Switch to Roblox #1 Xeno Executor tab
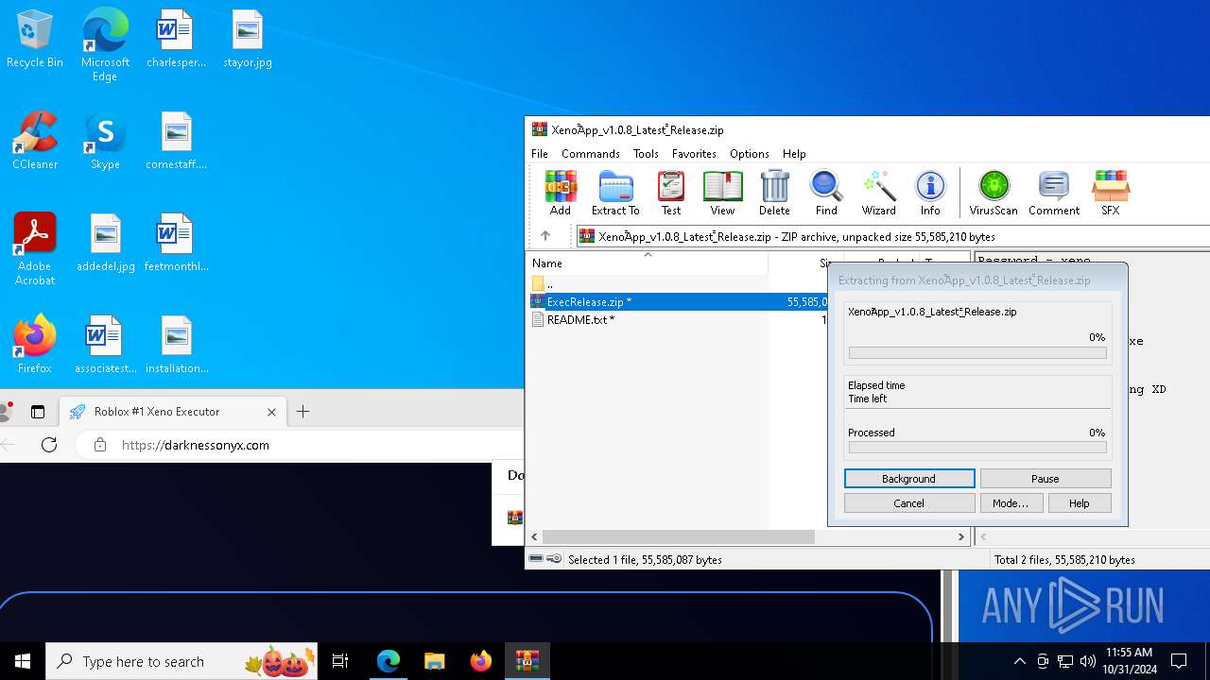The width and height of the screenshot is (1210, 680). tap(174, 412)
